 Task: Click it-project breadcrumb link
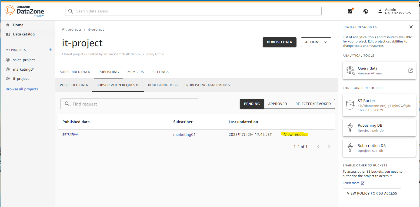[96, 29]
